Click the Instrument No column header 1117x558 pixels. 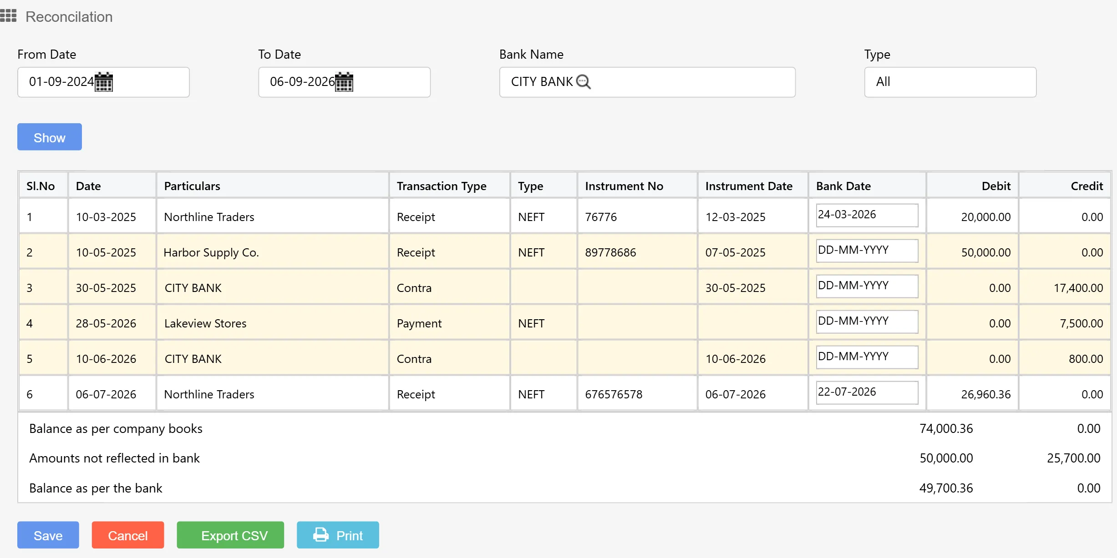(x=637, y=186)
